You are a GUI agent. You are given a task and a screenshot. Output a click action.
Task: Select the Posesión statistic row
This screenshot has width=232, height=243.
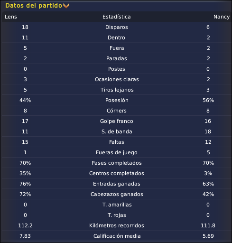(117, 100)
